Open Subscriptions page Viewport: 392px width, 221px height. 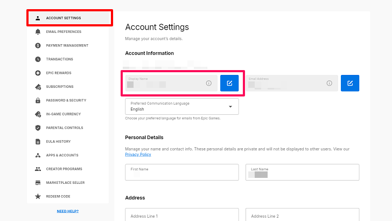coord(68,87)
